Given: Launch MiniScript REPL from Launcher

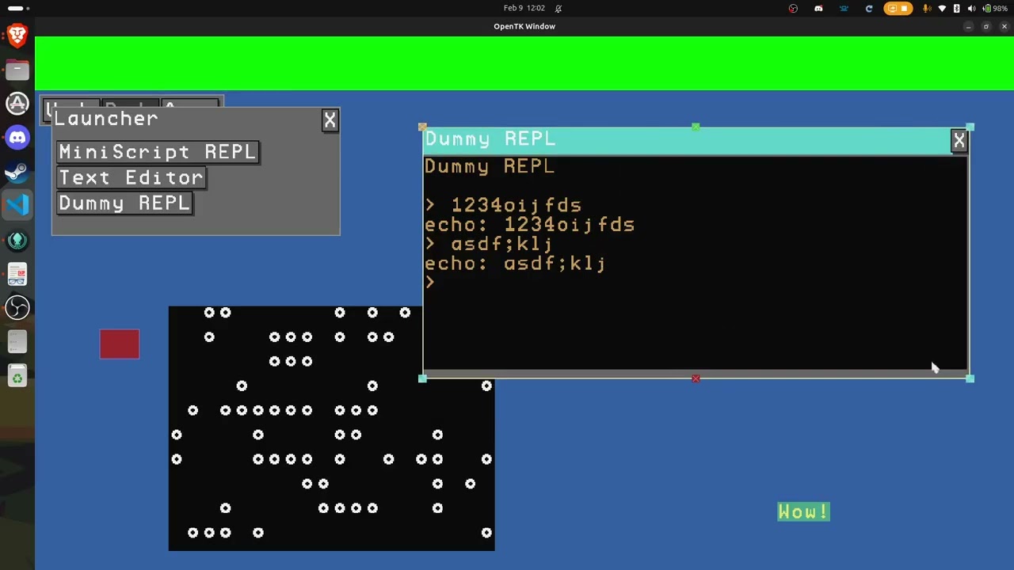Looking at the screenshot, I should coord(158,152).
